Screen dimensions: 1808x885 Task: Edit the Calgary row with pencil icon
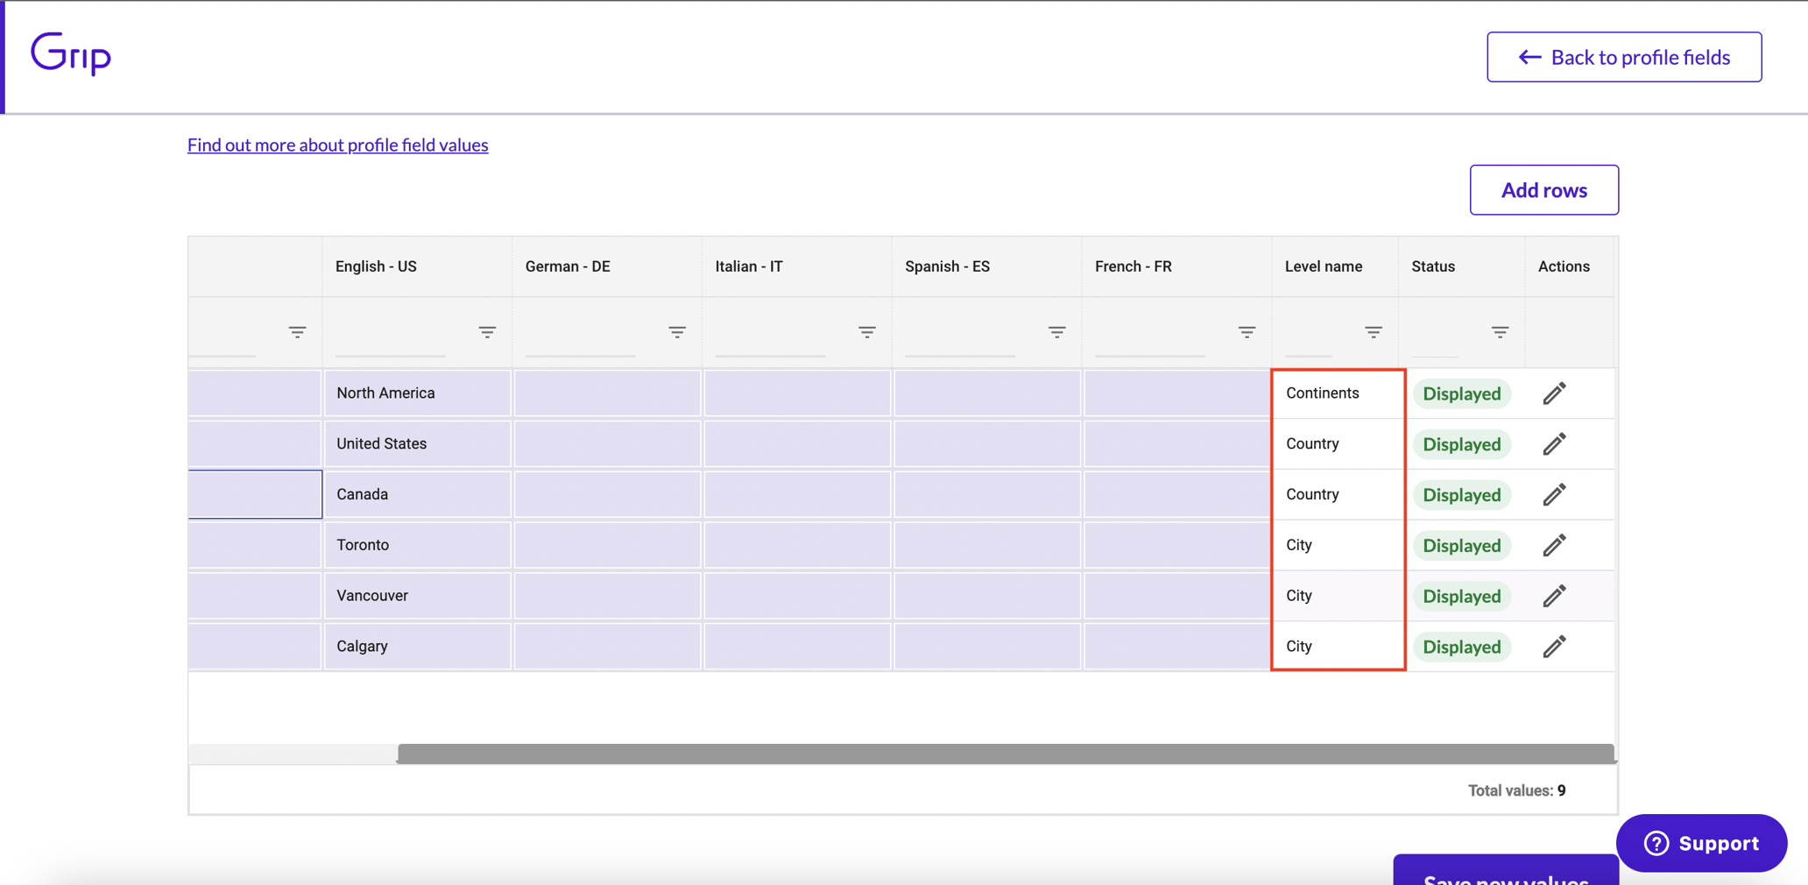[1554, 647]
